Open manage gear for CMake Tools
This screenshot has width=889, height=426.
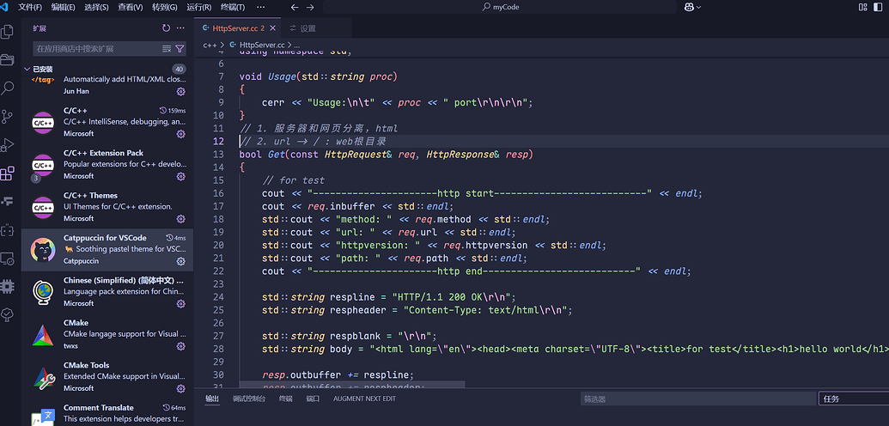181,388
